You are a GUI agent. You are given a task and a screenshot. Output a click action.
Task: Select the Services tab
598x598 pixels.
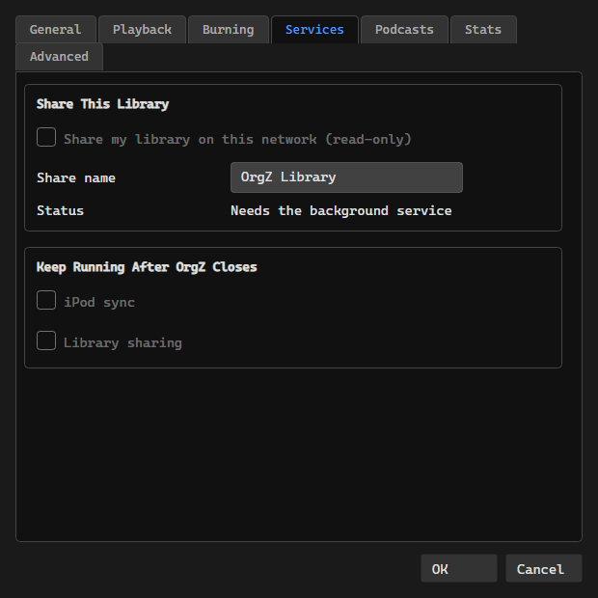pyautogui.click(x=314, y=30)
